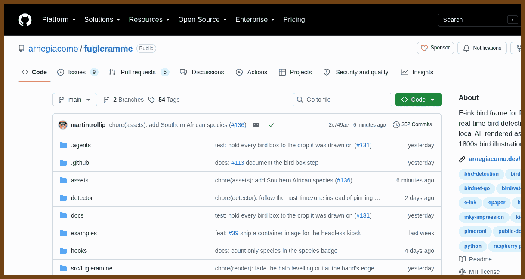Click the Go to file field
Image resolution: width=525 pixels, height=279 pixels.
(342, 100)
